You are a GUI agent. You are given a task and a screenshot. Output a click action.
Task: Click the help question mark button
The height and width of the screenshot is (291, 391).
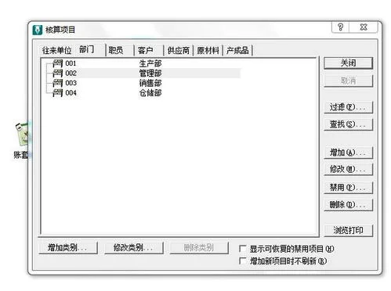pos(340,27)
